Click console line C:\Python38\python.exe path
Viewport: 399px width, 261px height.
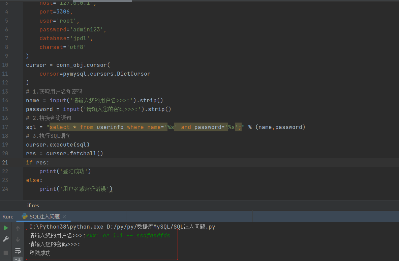click(122, 227)
